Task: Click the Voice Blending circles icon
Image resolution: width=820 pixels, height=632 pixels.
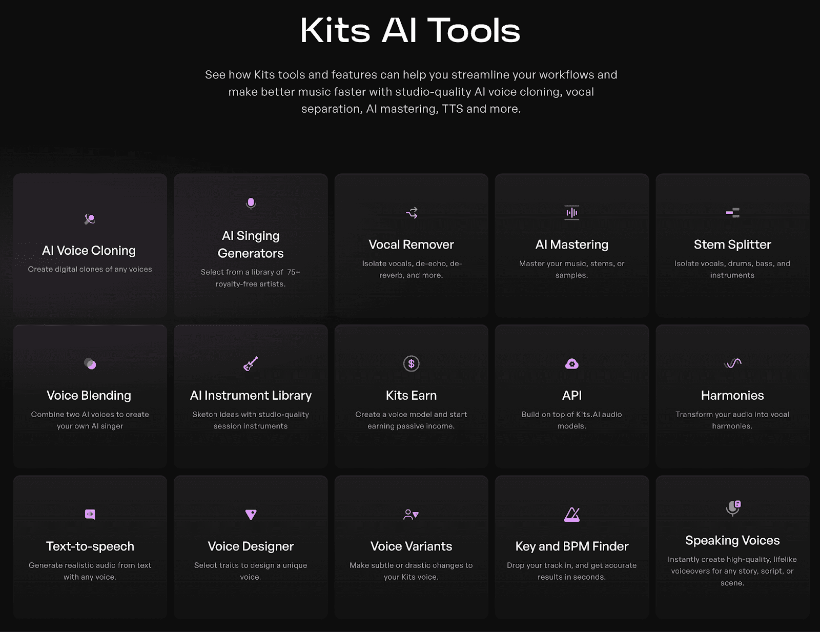Action: click(x=90, y=363)
